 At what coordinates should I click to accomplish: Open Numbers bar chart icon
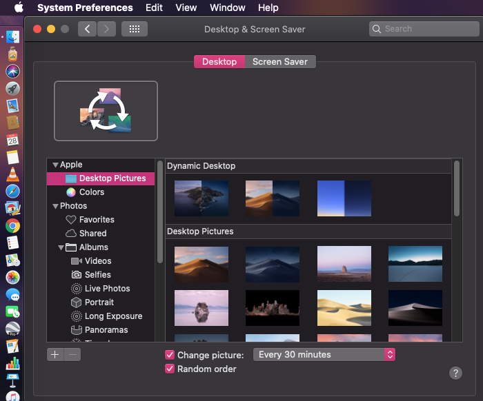tap(12, 364)
